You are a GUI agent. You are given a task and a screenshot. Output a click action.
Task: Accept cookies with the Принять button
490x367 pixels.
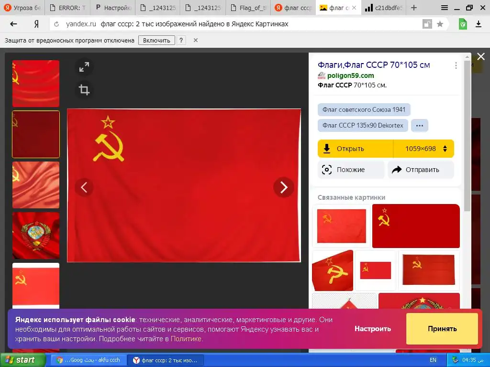442,329
